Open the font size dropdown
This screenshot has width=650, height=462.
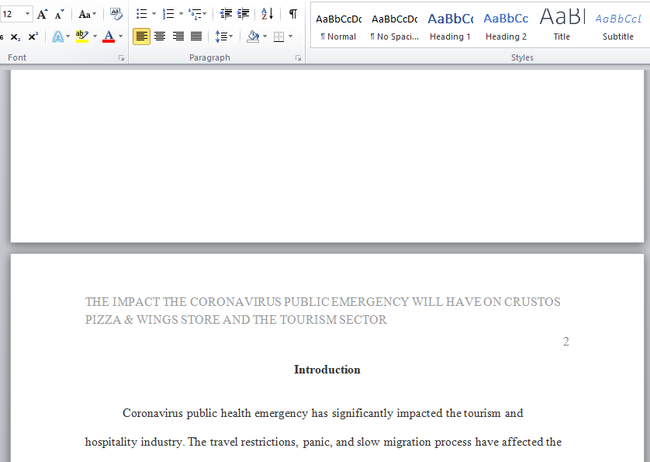(27, 14)
